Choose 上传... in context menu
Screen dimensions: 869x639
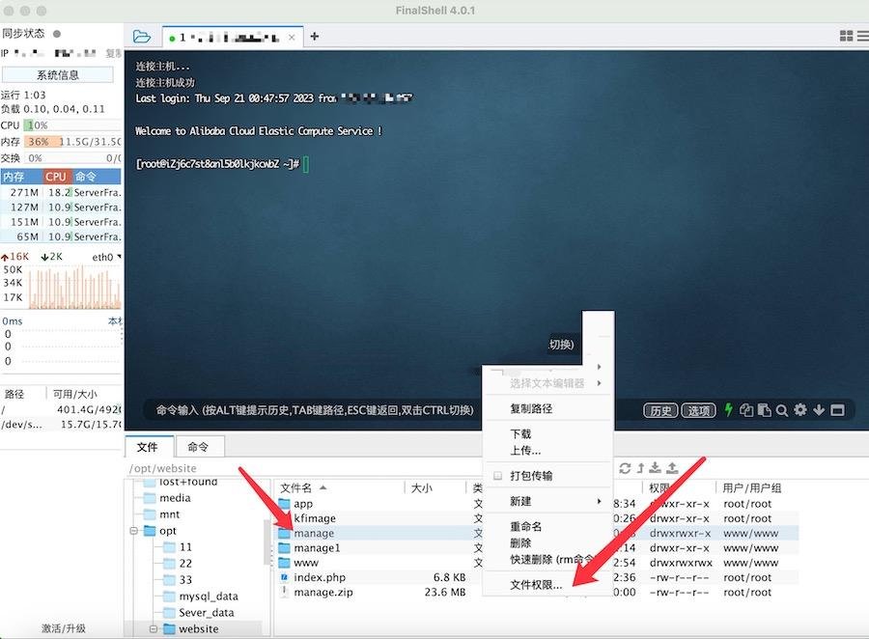click(547, 450)
